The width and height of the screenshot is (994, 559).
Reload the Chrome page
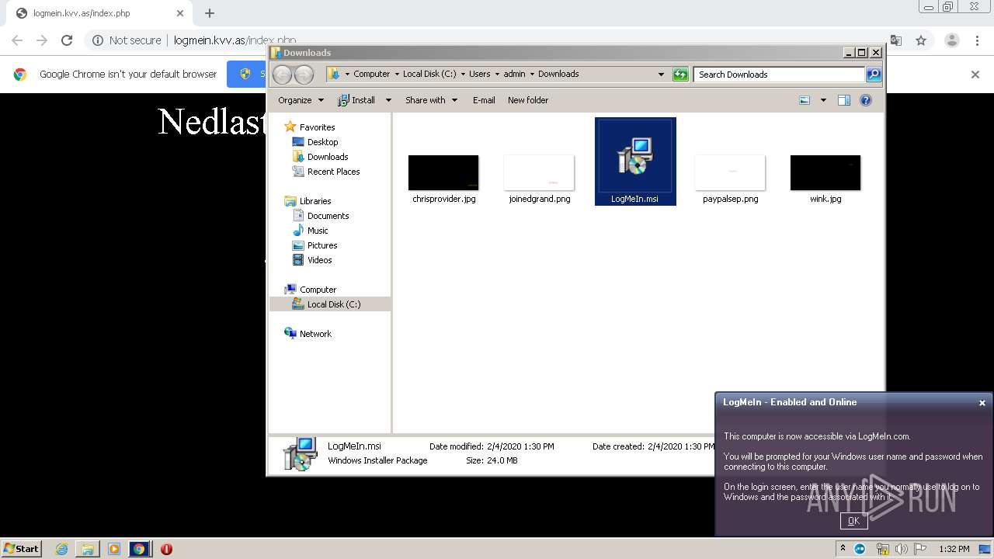tap(67, 40)
